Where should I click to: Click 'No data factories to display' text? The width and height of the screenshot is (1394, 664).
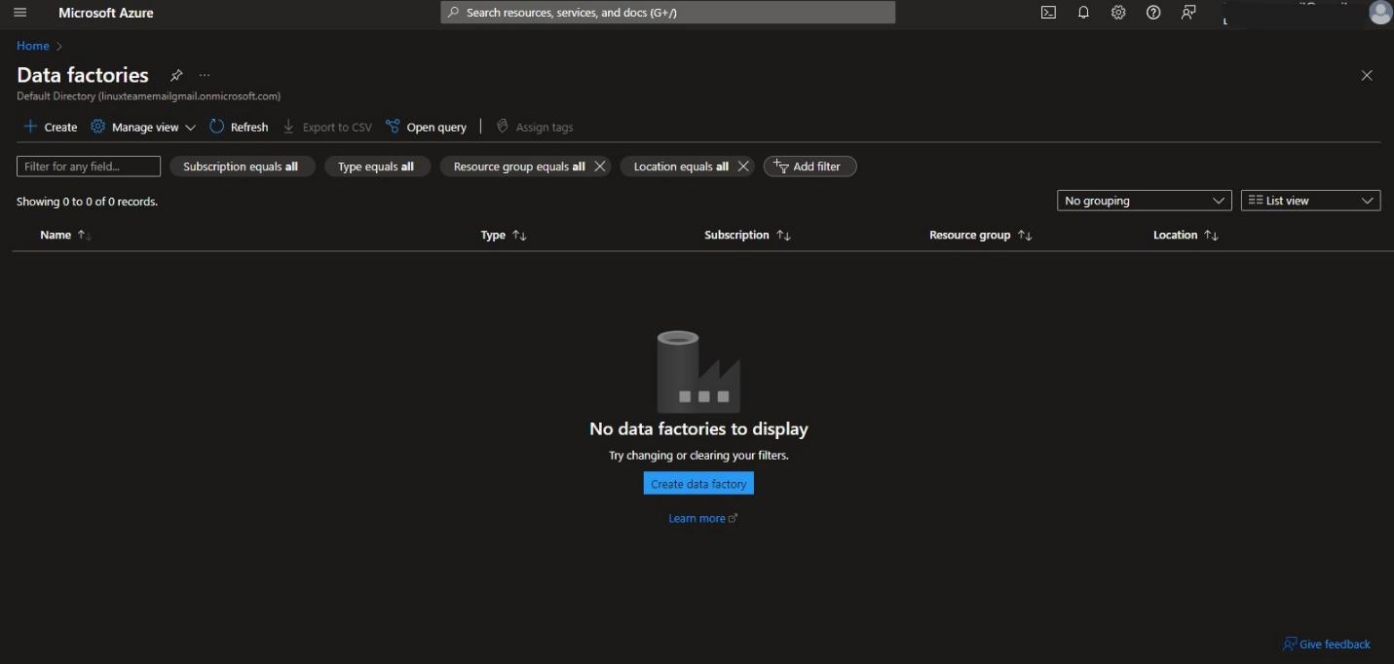point(698,428)
